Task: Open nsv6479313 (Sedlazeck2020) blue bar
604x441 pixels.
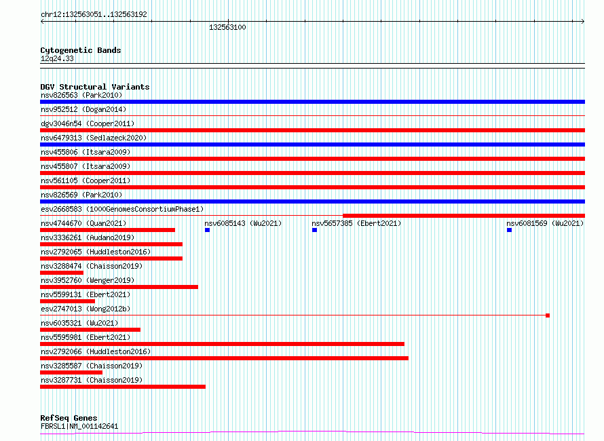Action: [312, 145]
